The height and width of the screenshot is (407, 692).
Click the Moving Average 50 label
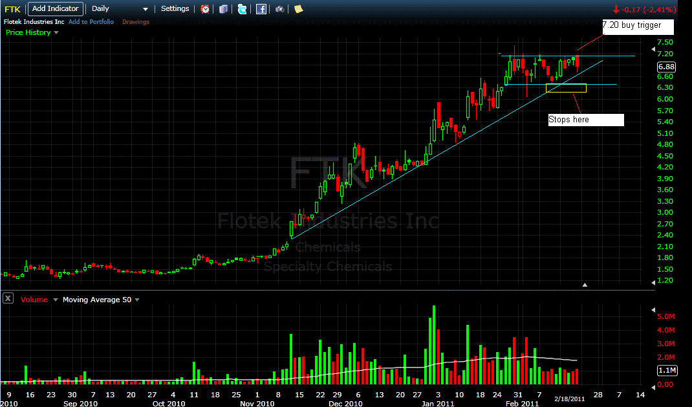[x=97, y=300]
